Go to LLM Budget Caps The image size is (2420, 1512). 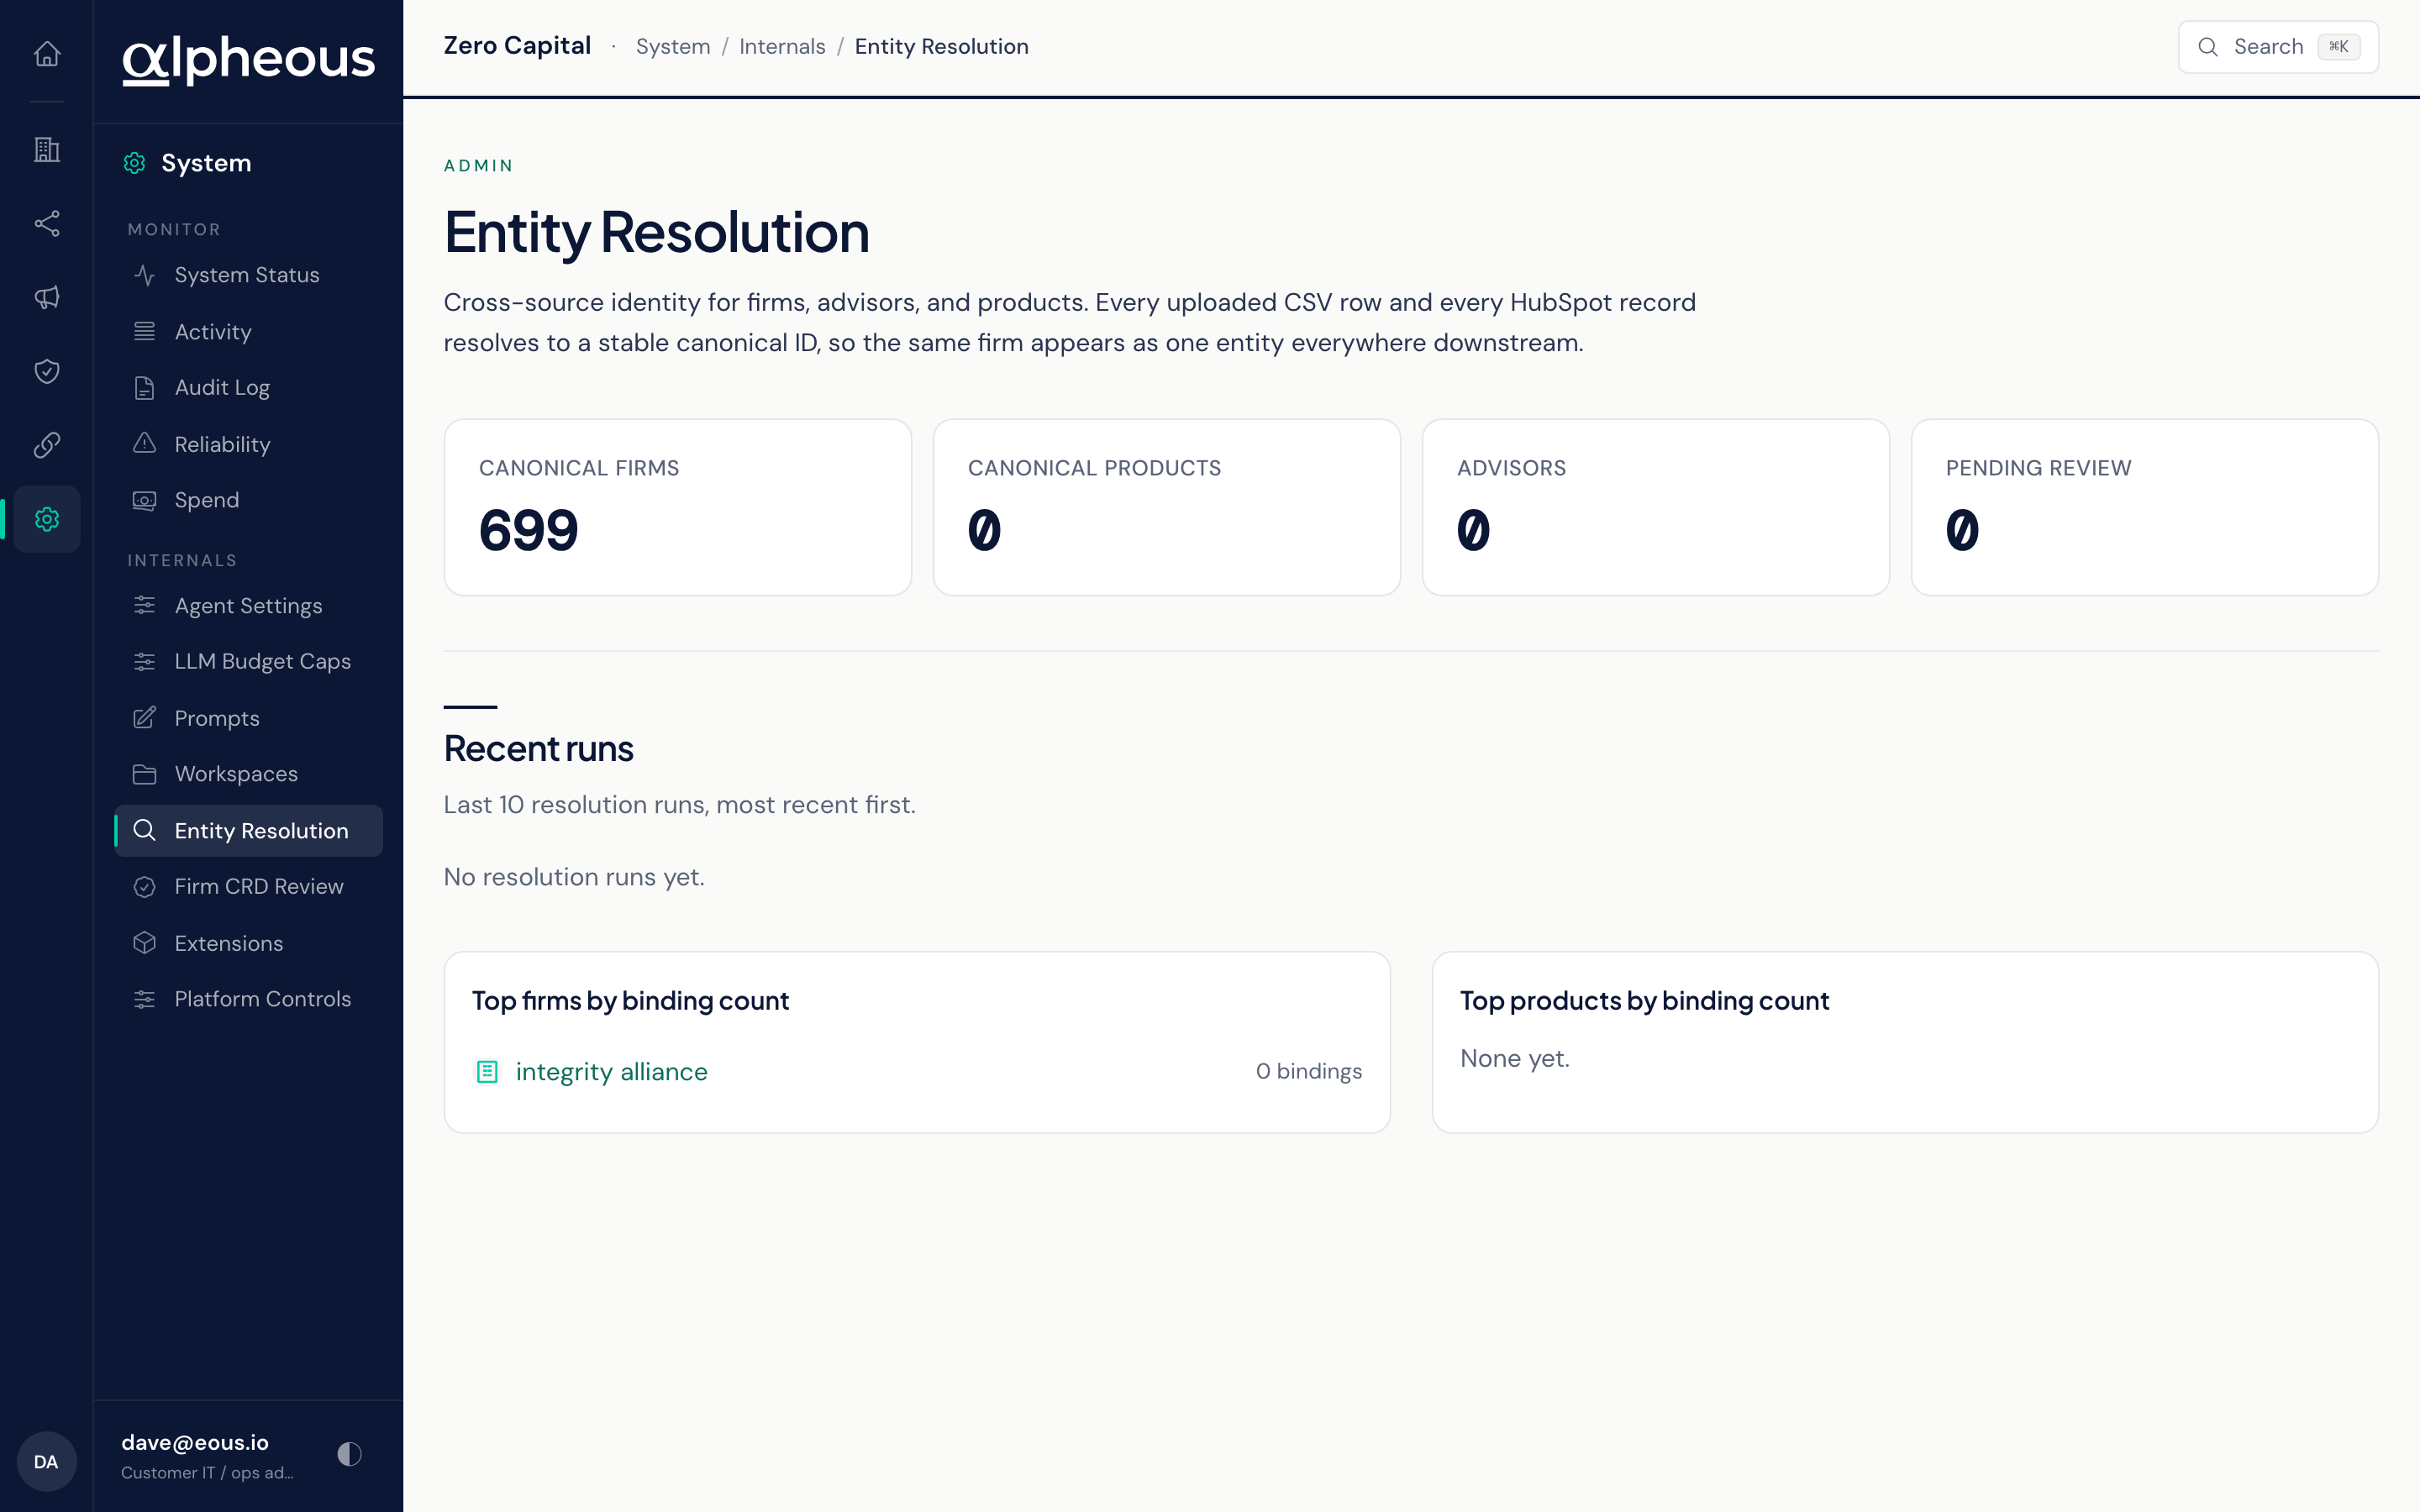click(248, 662)
